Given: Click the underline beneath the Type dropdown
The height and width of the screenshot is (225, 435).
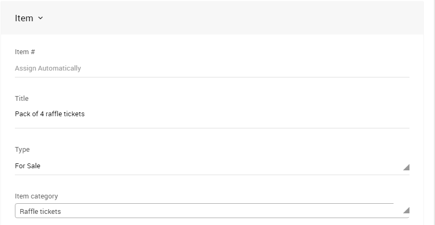Looking at the screenshot, I should click(212, 175).
